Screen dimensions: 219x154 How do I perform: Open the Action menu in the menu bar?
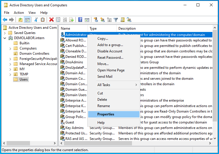[19, 13]
